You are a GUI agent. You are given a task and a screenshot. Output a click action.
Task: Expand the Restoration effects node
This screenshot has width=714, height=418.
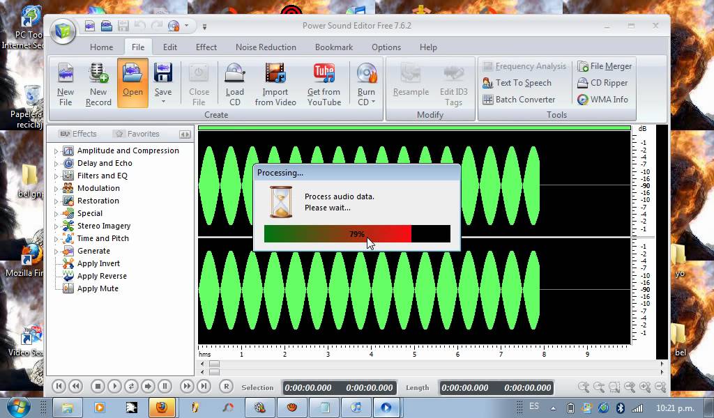pyautogui.click(x=56, y=201)
